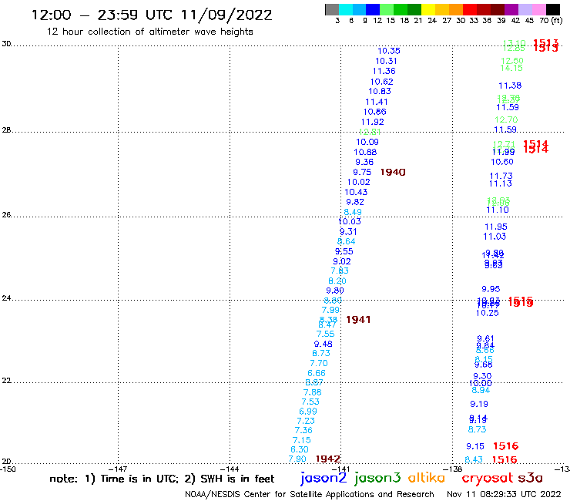The width and height of the screenshot is (570, 501).
Task: Click the title "12:00 – 23:59 UTC 11/09/2022"
Action: pyautogui.click(x=152, y=15)
